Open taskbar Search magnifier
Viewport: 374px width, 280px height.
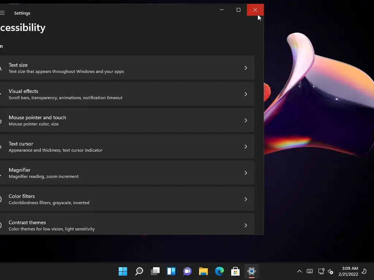[x=139, y=271]
